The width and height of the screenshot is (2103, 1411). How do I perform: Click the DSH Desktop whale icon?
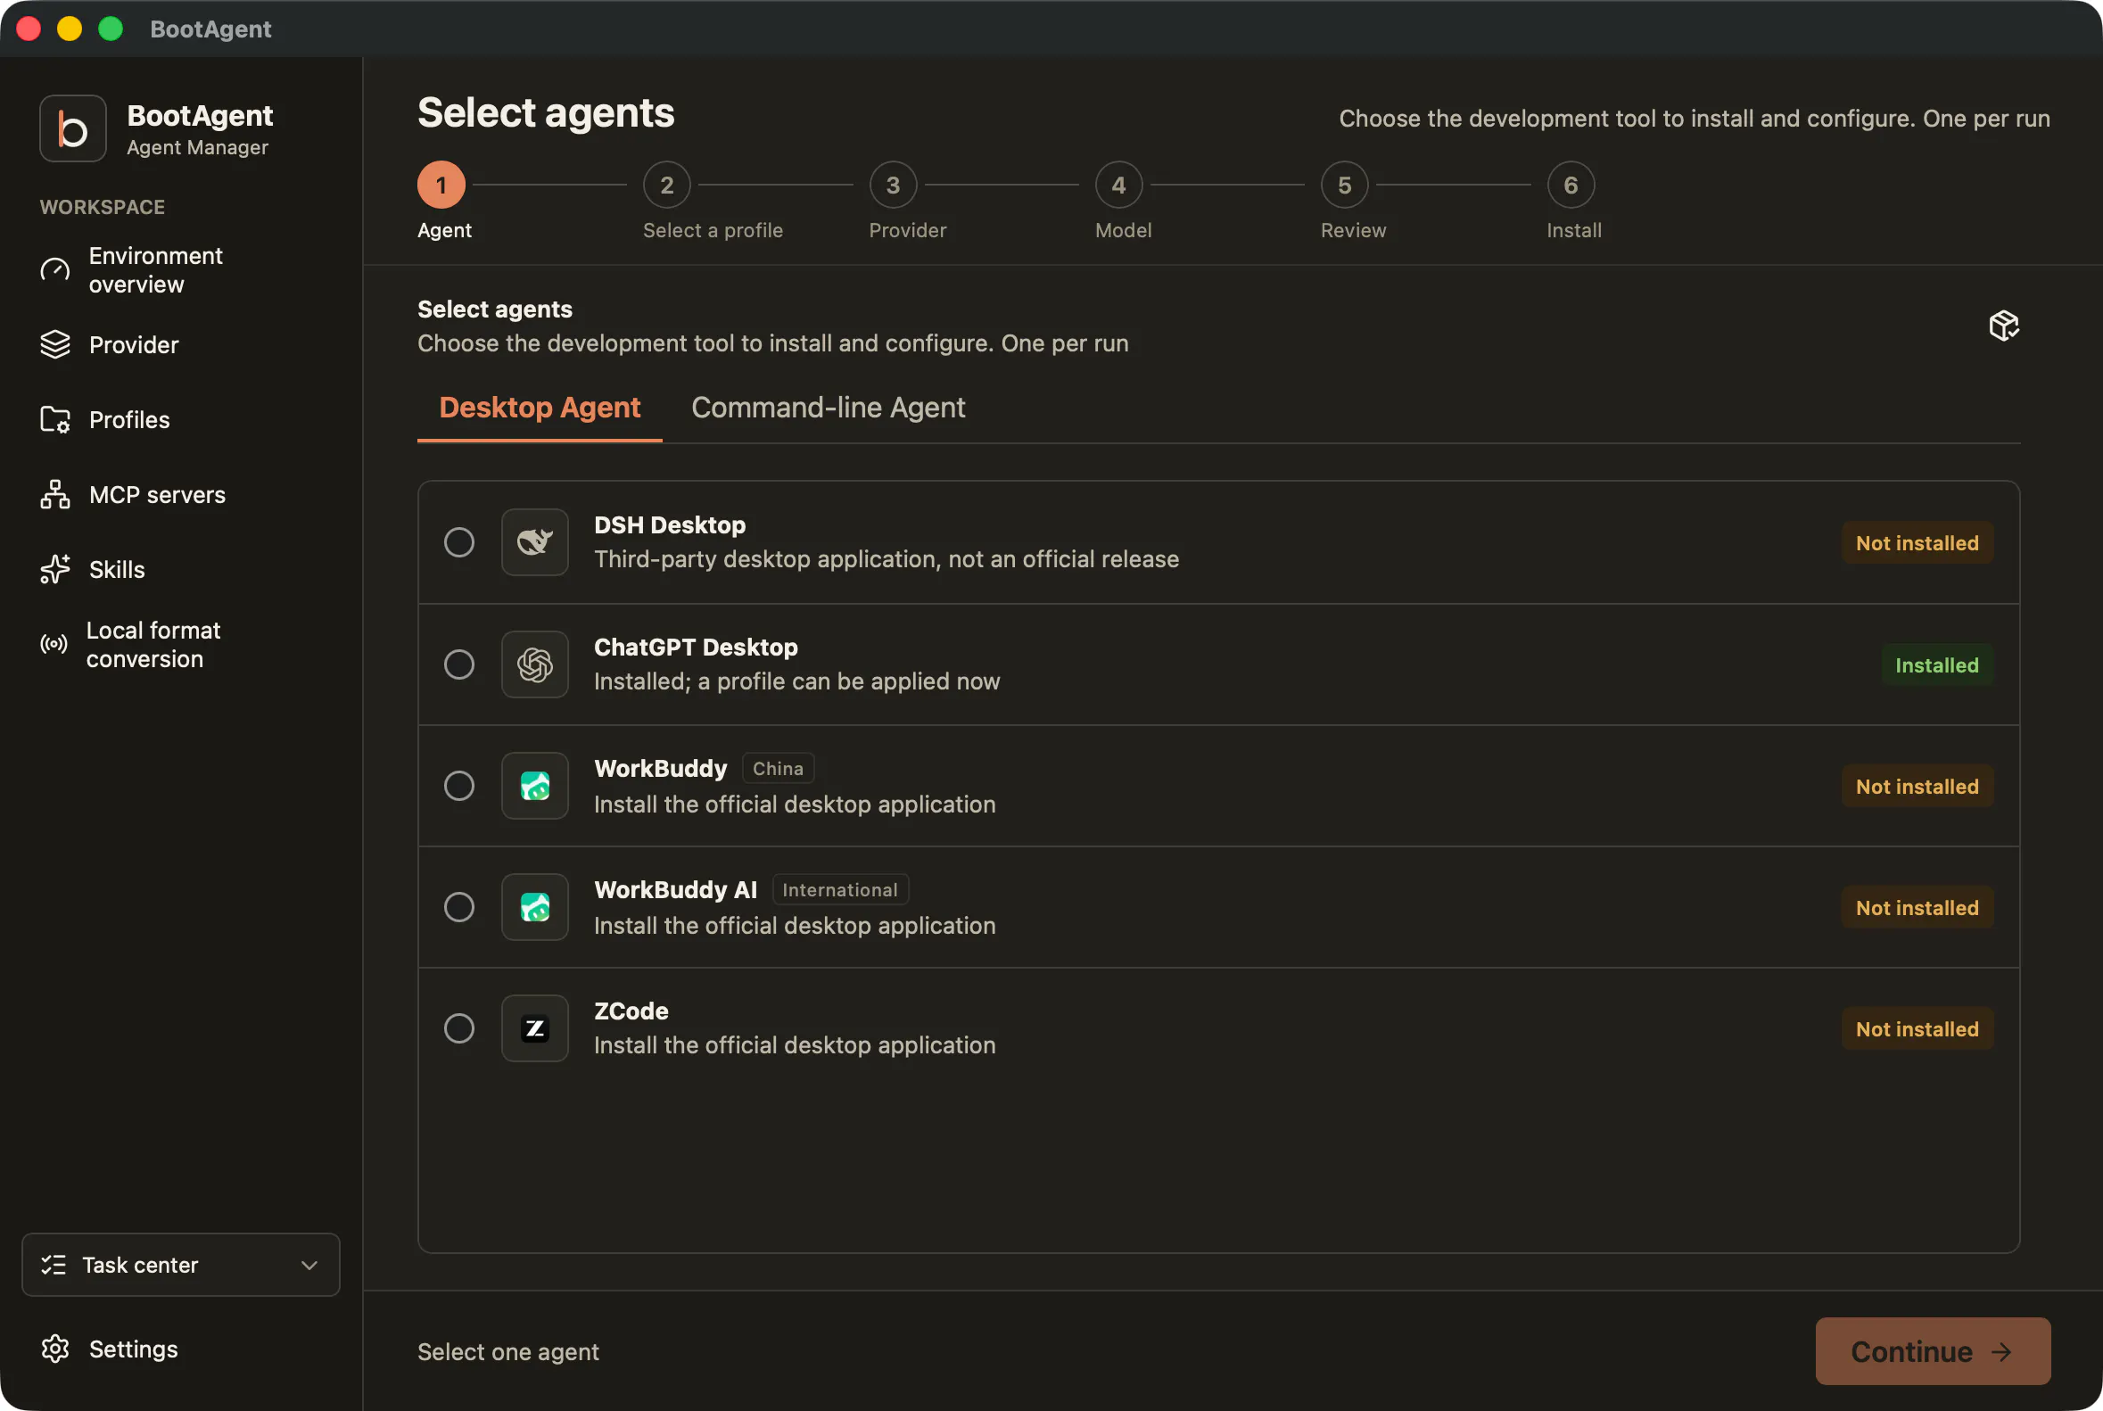tap(534, 541)
